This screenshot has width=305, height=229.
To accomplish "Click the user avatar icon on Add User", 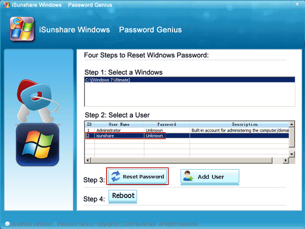I will 188,176.
